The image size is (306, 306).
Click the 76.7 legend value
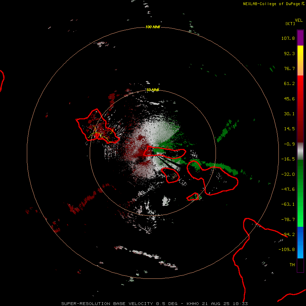pyautogui.click(x=289, y=68)
